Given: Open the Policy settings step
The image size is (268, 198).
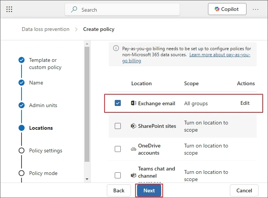Looking at the screenshot, I should (46, 150).
